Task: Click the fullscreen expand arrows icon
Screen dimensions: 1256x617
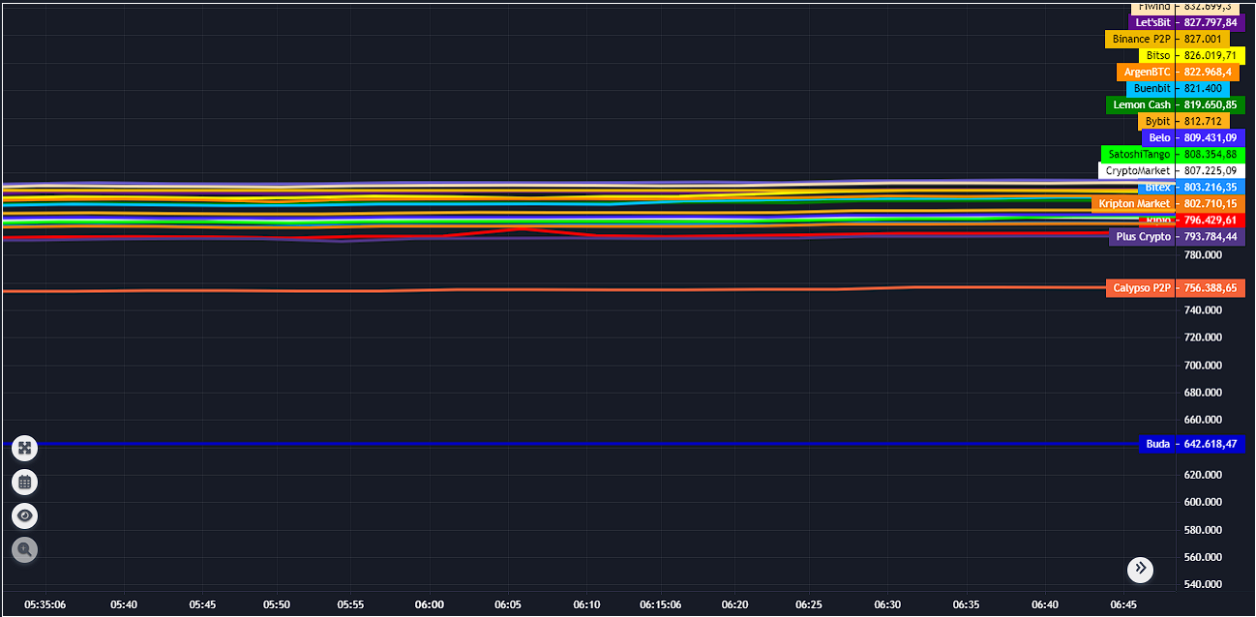Action: (25, 448)
